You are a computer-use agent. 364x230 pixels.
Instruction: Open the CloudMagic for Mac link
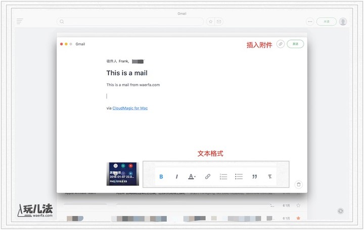[130, 108]
